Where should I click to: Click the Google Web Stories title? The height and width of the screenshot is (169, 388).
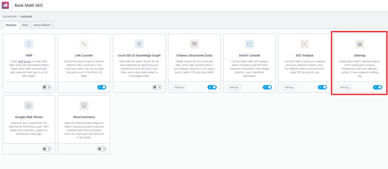(29, 117)
